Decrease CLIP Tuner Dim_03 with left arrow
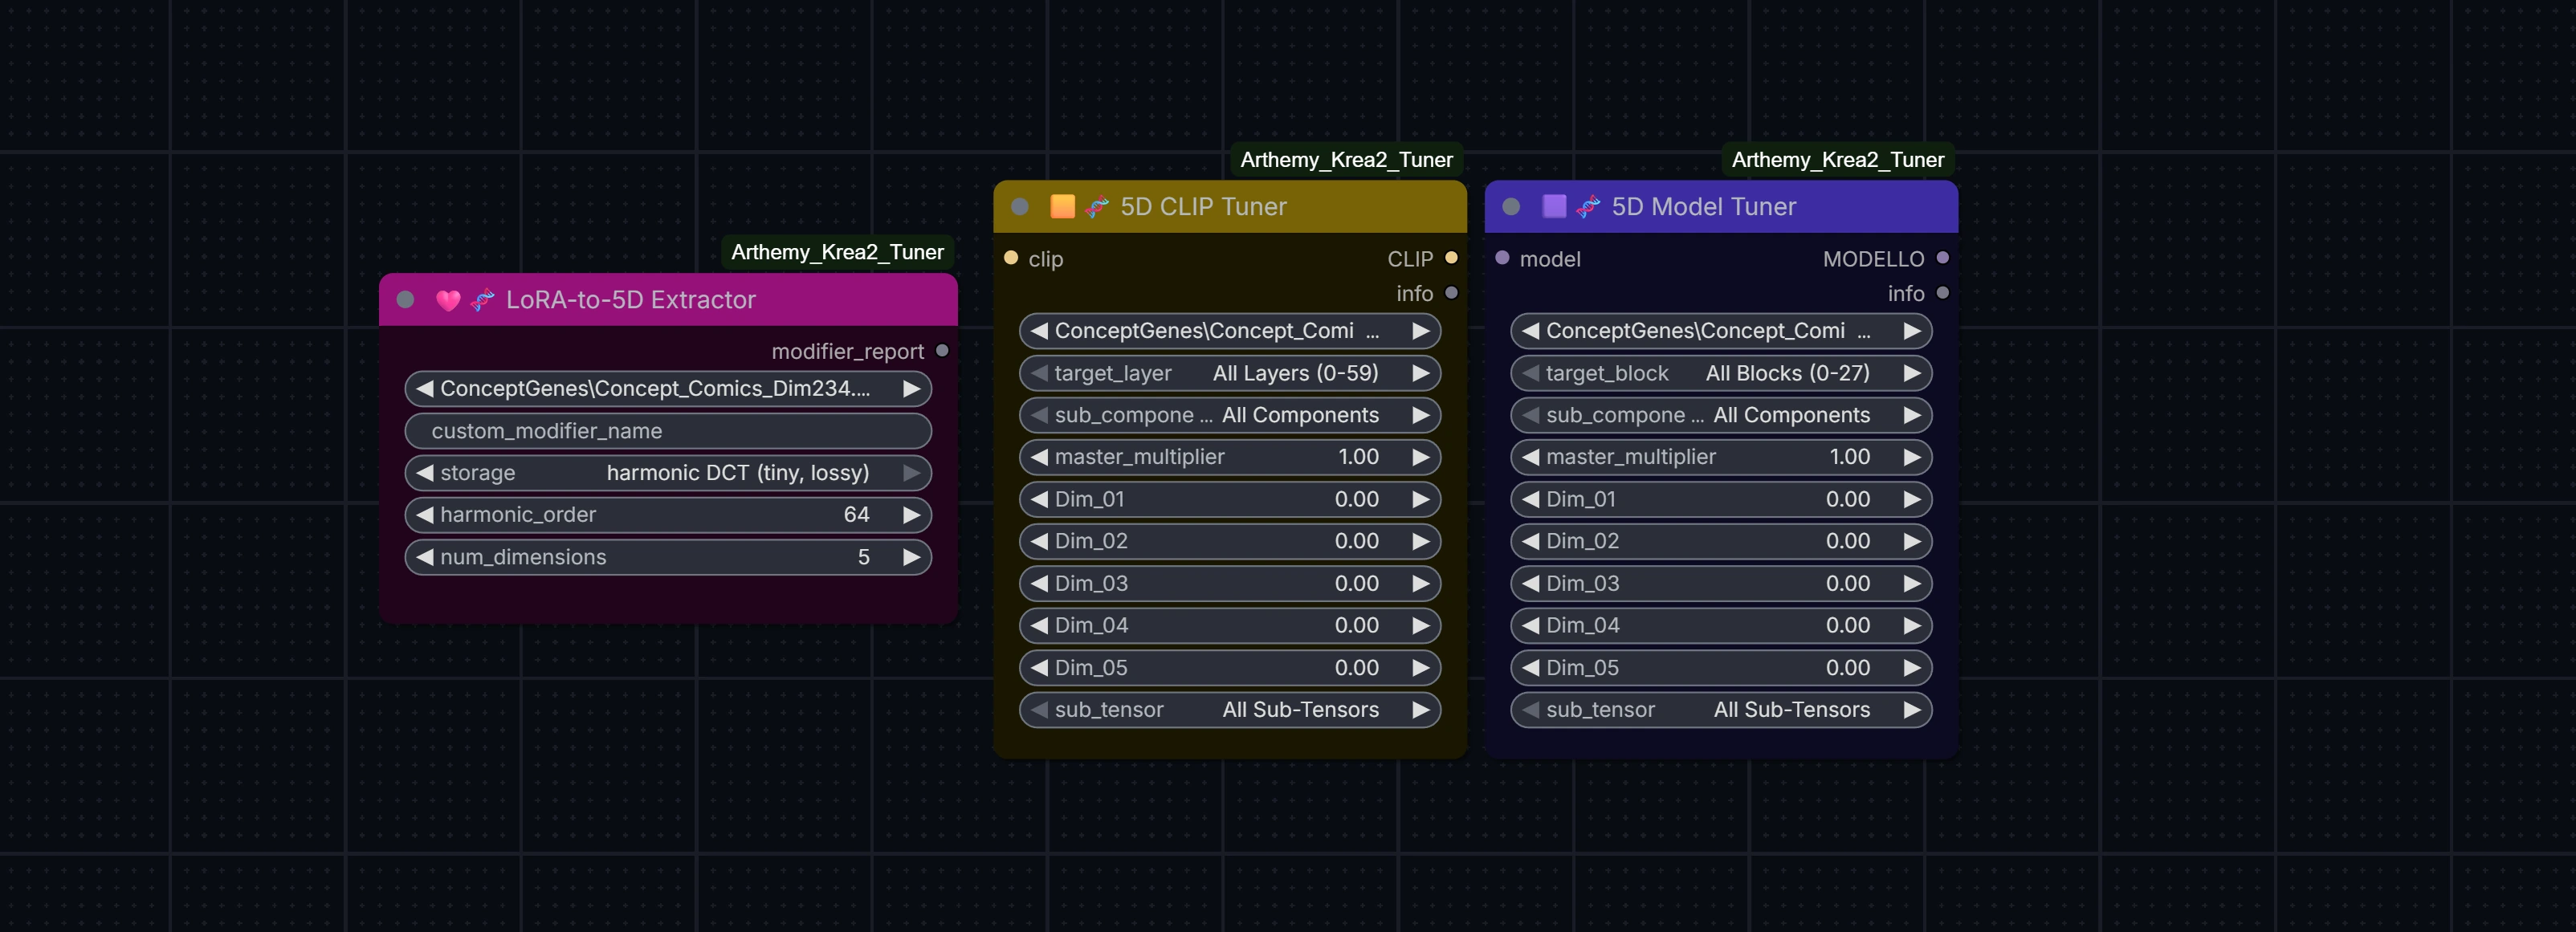2576x932 pixels. tap(1039, 583)
